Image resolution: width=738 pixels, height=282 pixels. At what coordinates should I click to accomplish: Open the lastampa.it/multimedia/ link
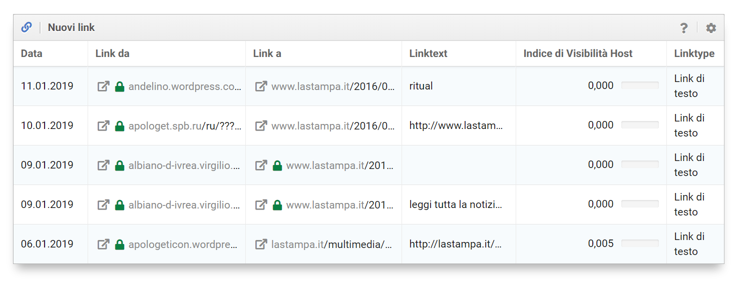(x=332, y=244)
